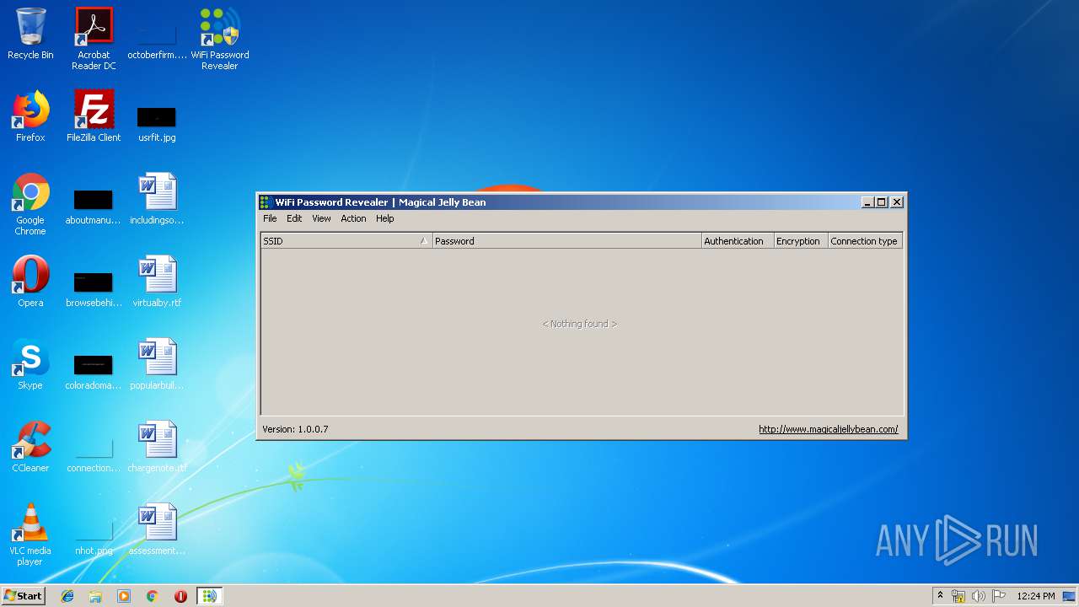Open the network tray icon

tap(958, 596)
